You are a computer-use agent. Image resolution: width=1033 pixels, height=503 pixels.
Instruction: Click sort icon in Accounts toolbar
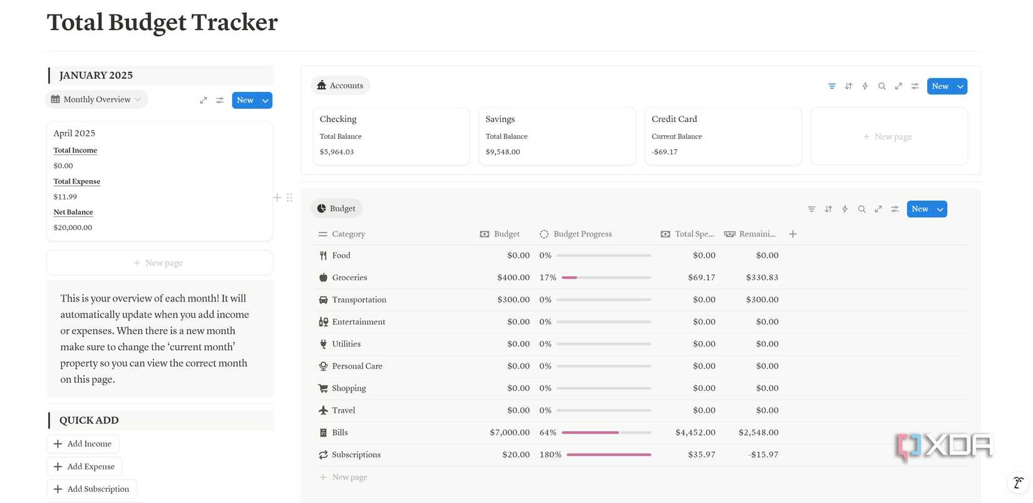(848, 86)
